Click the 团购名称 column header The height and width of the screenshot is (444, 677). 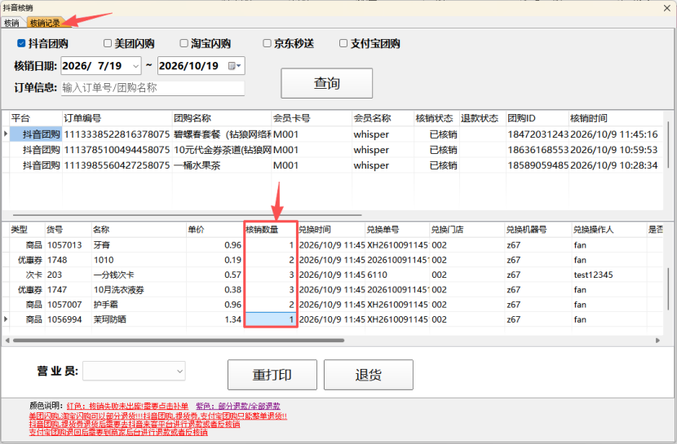[x=222, y=118]
